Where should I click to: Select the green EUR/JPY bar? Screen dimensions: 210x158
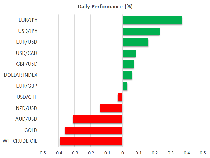pos(152,20)
